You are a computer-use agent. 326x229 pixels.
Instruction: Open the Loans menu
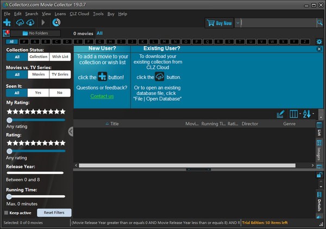60,14
